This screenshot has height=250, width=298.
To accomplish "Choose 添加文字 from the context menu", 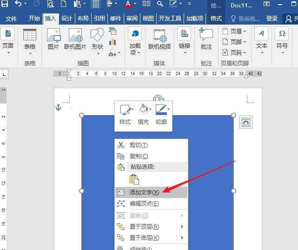I will 144,192.
